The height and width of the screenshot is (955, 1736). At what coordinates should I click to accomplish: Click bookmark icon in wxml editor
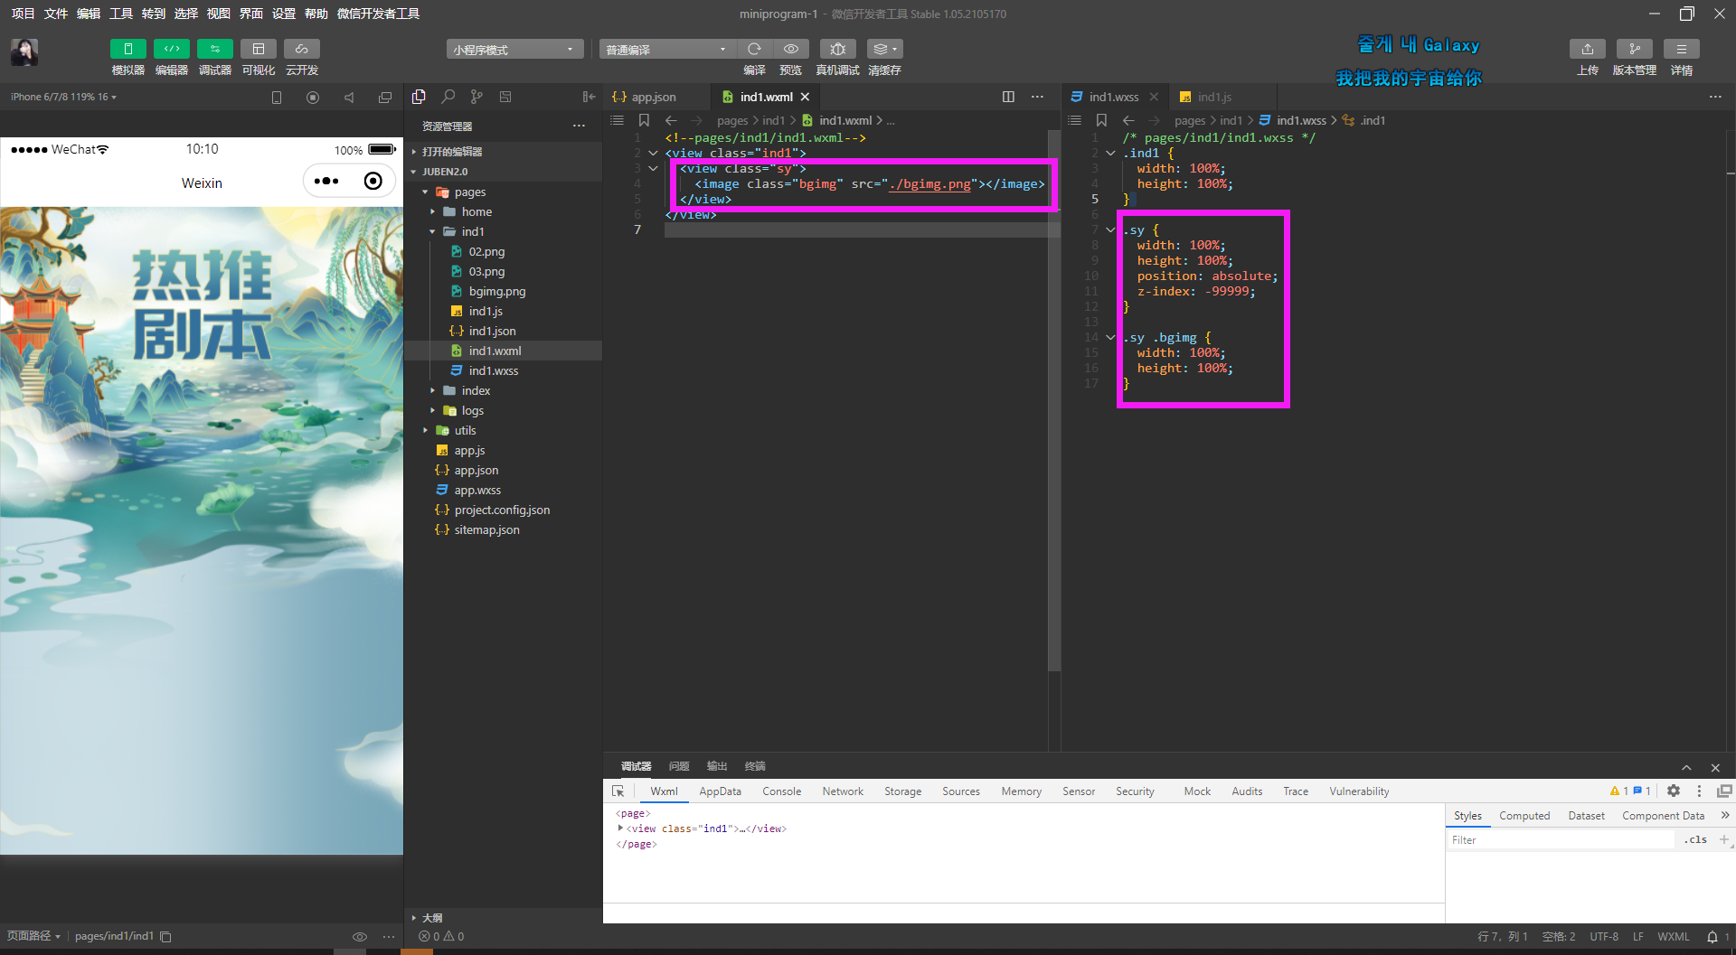pyautogui.click(x=644, y=120)
